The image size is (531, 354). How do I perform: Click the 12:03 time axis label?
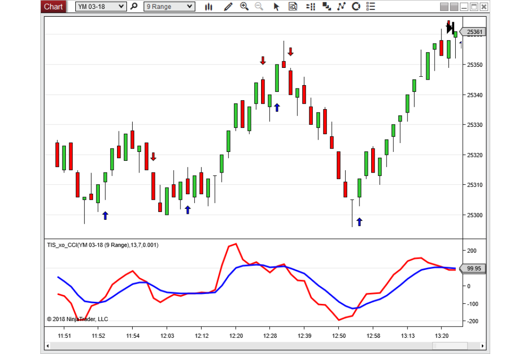(x=167, y=336)
